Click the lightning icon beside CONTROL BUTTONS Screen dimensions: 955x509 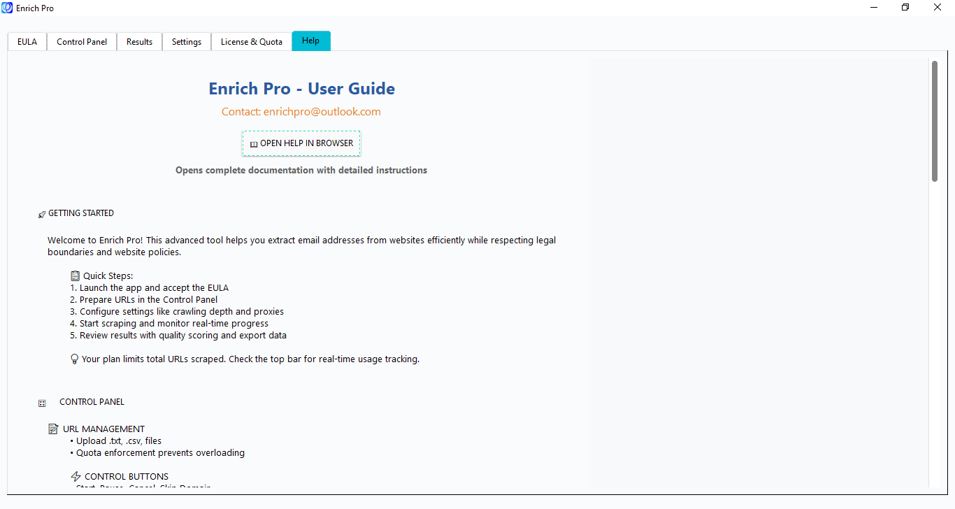click(x=76, y=477)
